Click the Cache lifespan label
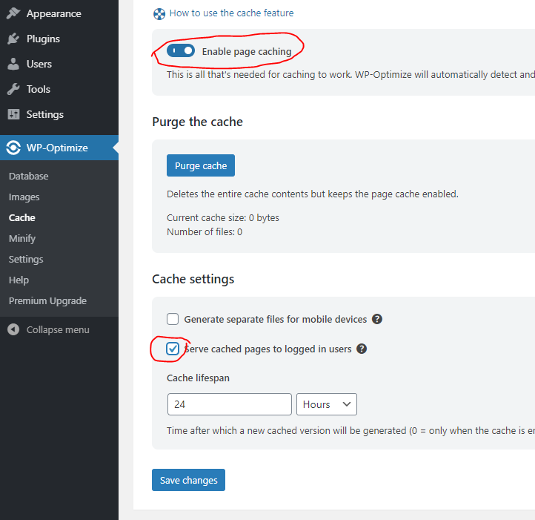The width and height of the screenshot is (535, 520). pos(198,378)
